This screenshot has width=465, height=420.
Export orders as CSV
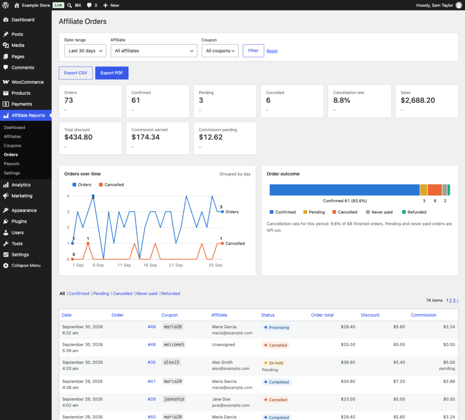76,73
